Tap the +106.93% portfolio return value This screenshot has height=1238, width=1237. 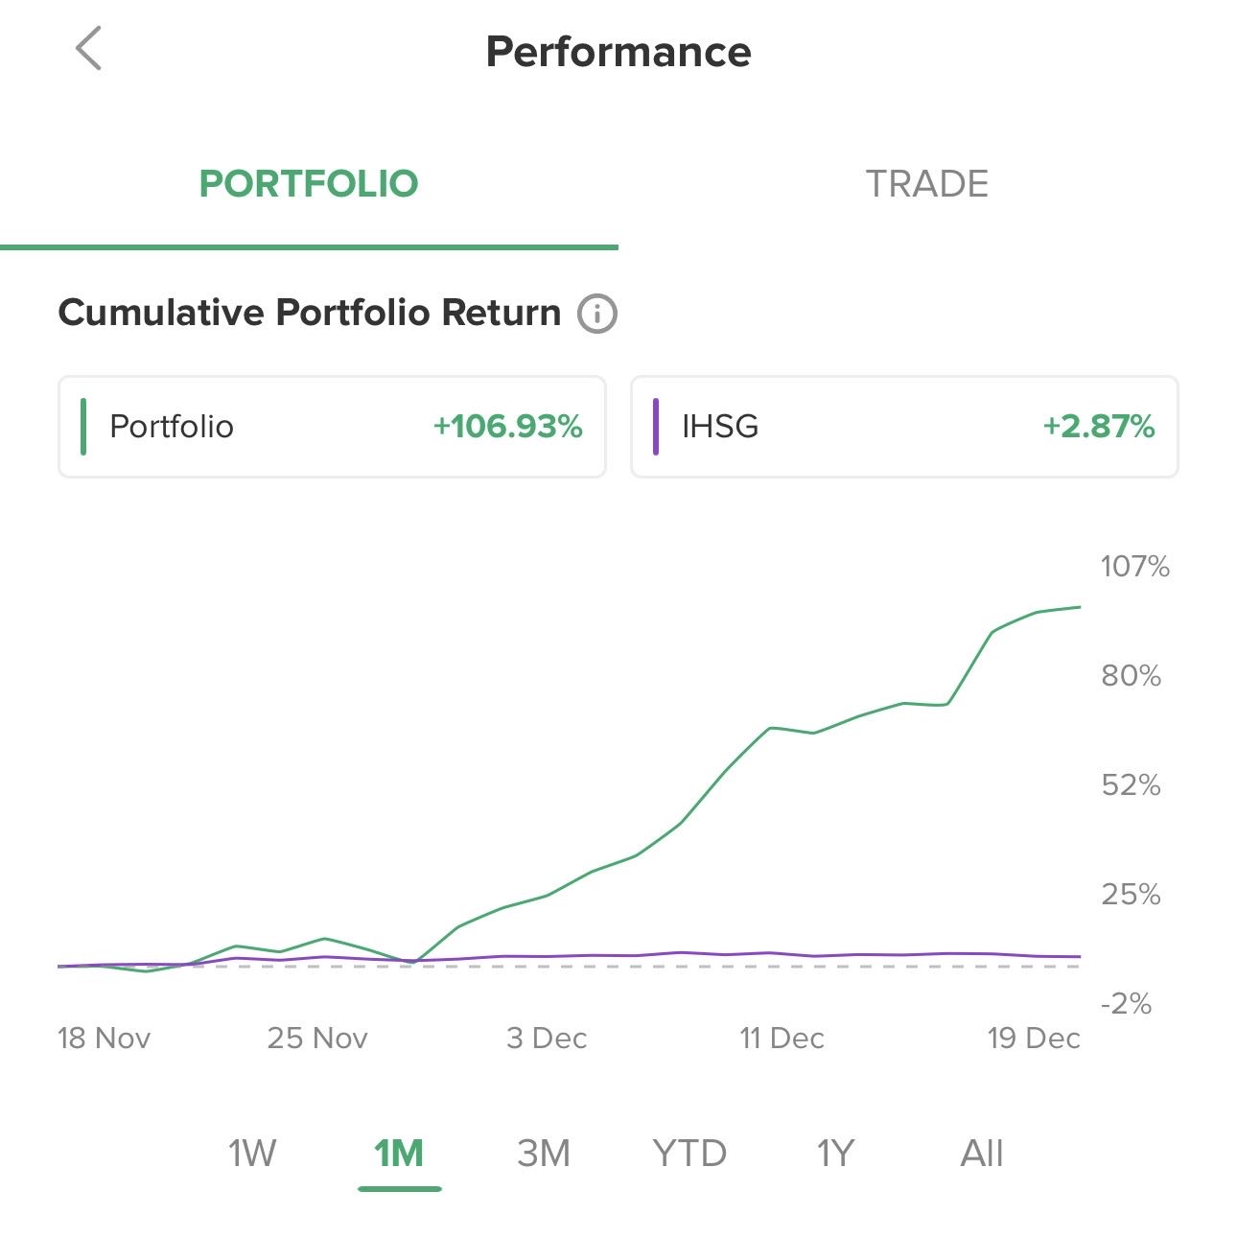click(508, 427)
